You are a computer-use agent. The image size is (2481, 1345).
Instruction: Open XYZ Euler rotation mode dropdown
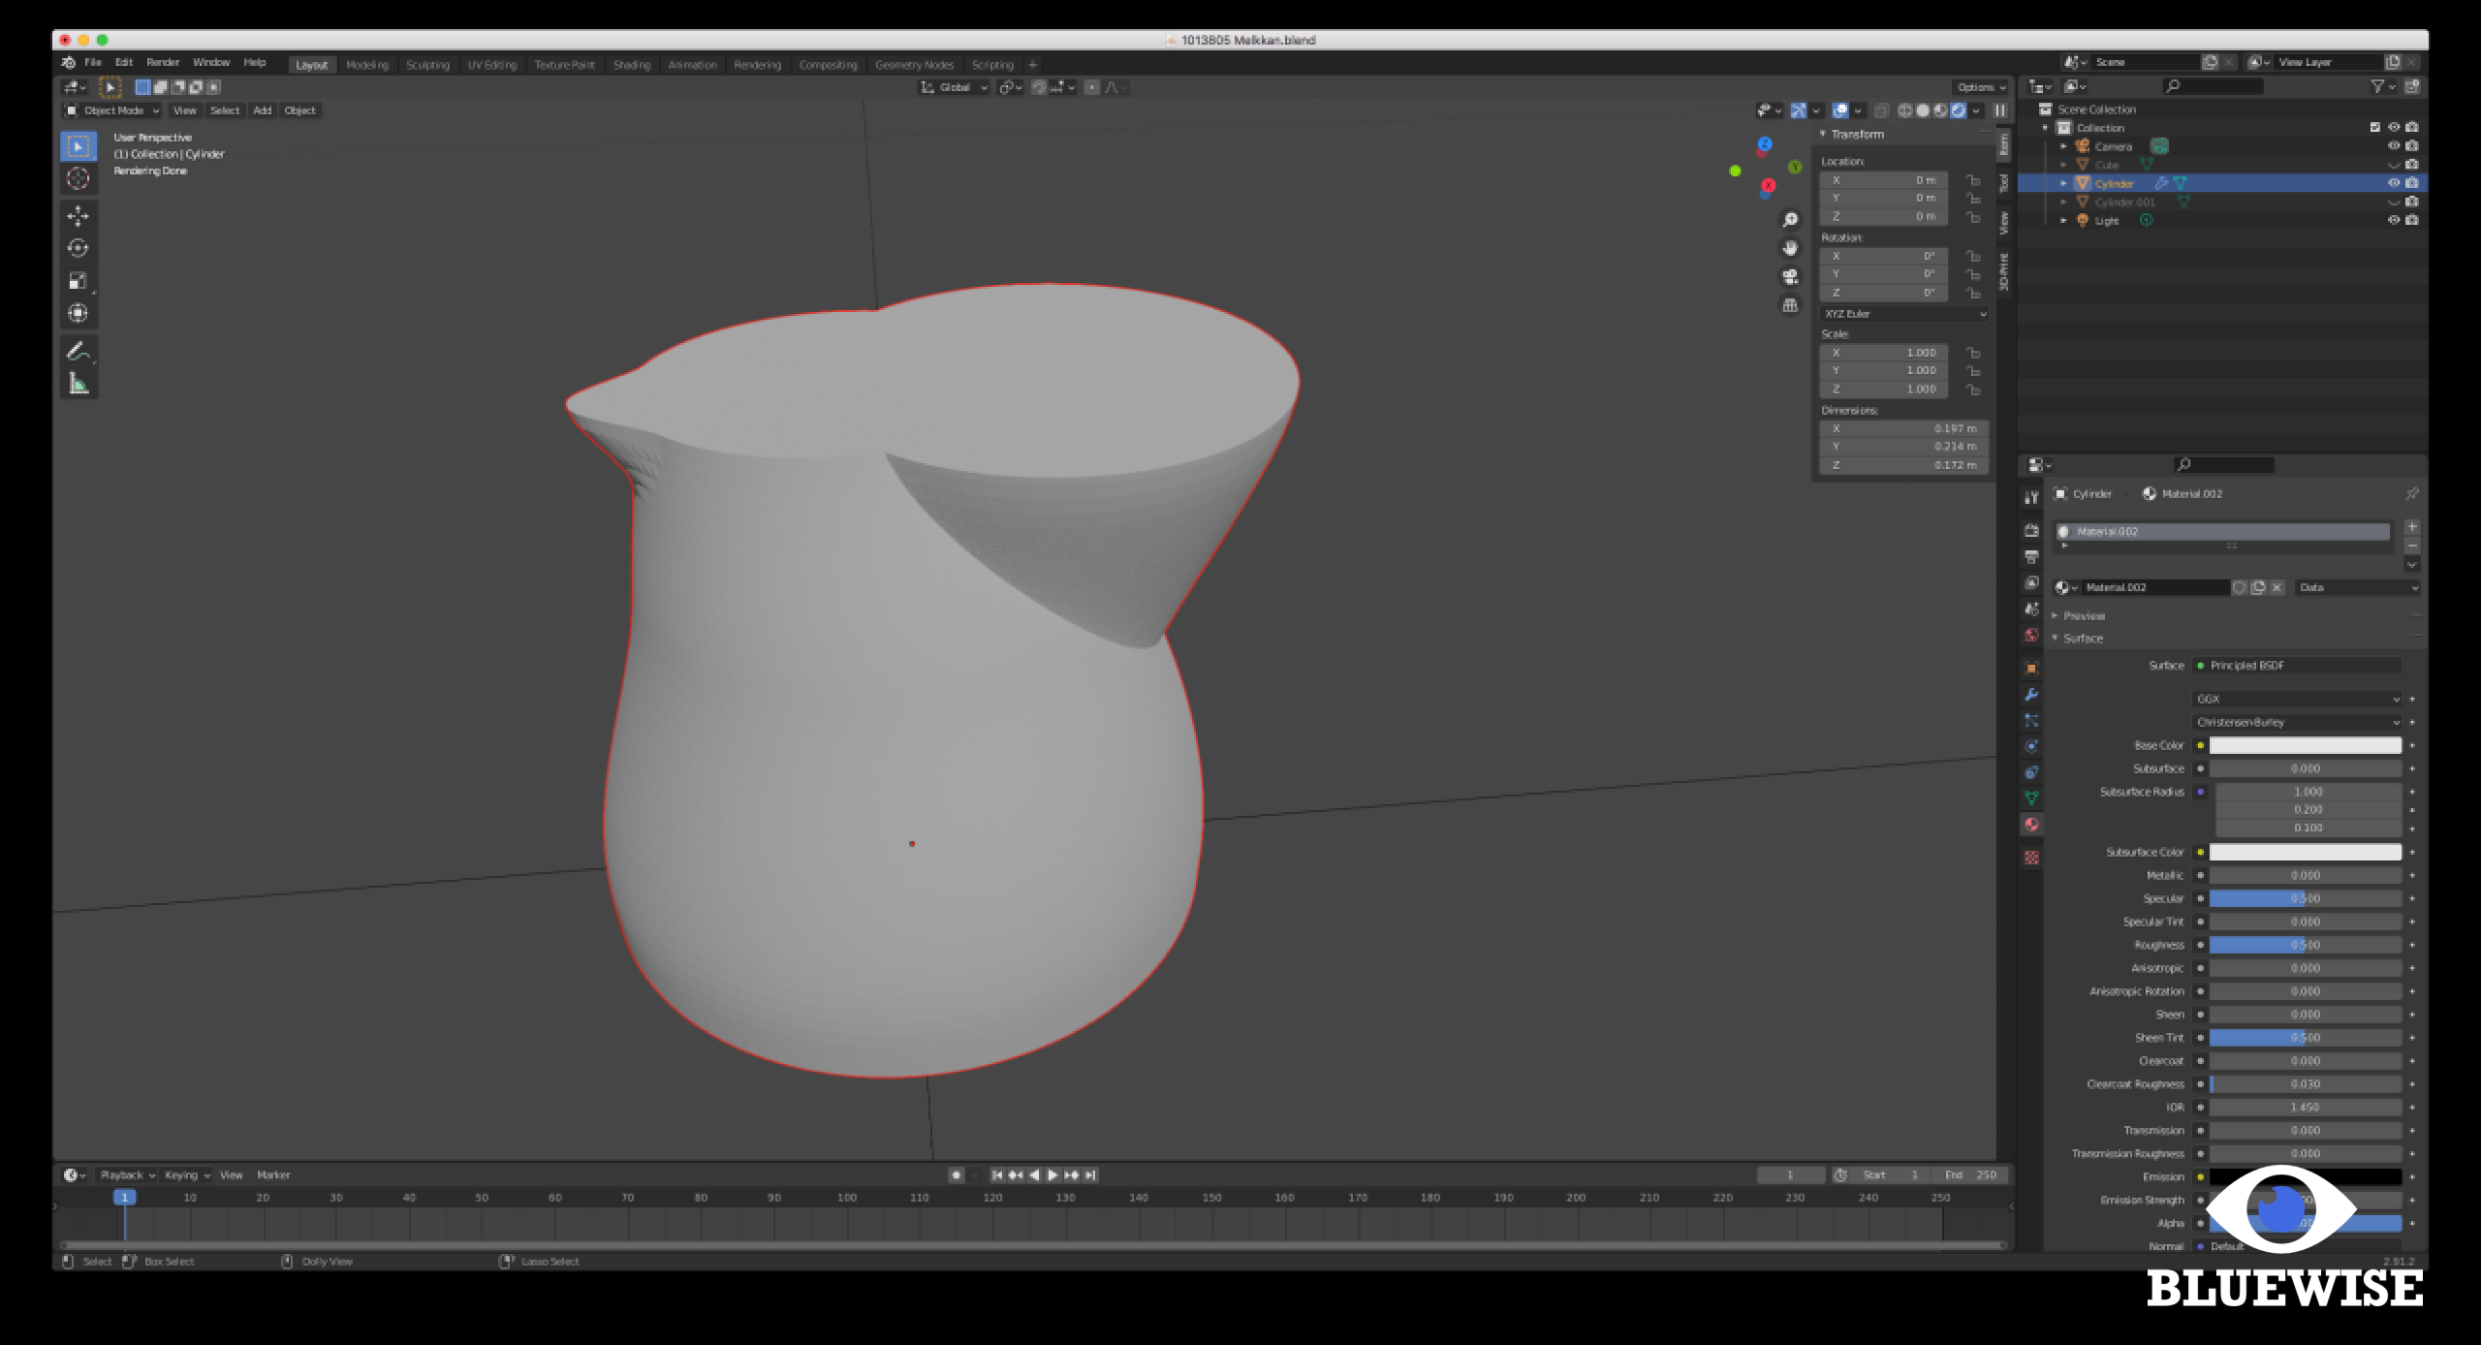point(1903,314)
